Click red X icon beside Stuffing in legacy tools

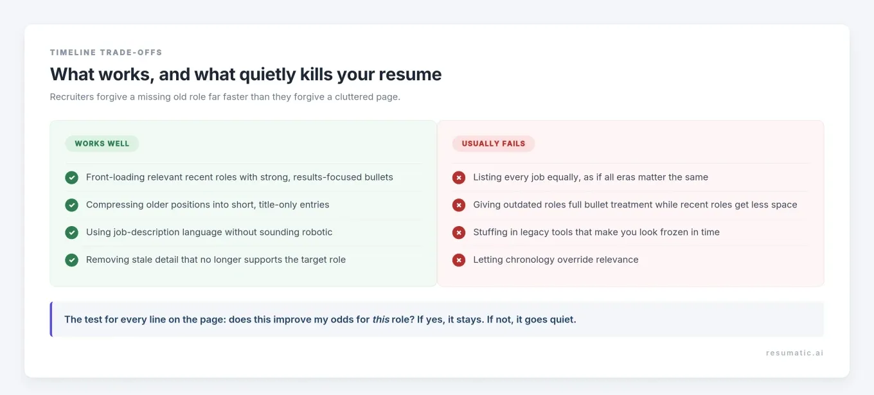[x=459, y=233]
